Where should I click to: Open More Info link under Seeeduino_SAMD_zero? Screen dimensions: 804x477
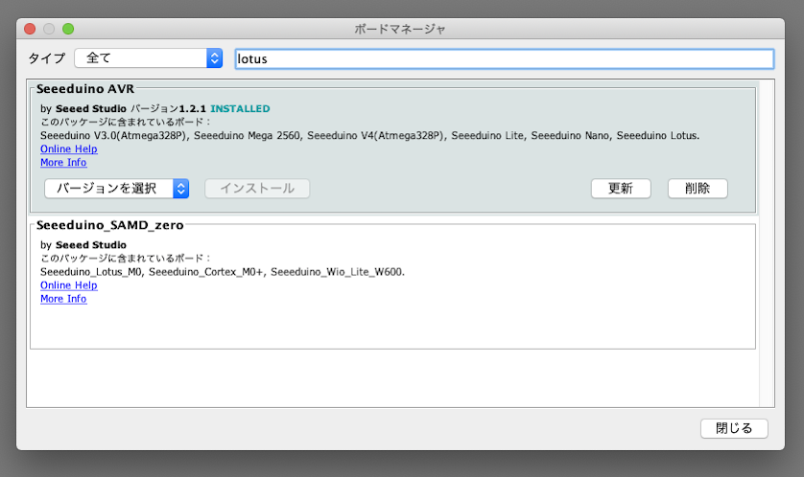(63, 299)
